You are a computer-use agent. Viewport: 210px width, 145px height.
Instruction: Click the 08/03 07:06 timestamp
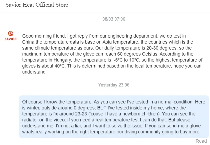(114, 19)
